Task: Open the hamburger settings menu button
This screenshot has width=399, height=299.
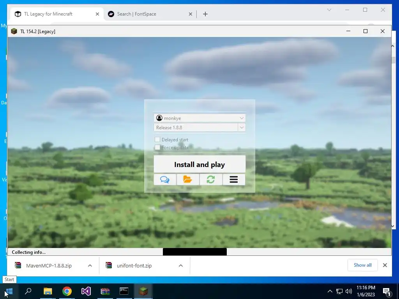Action: 234,179
